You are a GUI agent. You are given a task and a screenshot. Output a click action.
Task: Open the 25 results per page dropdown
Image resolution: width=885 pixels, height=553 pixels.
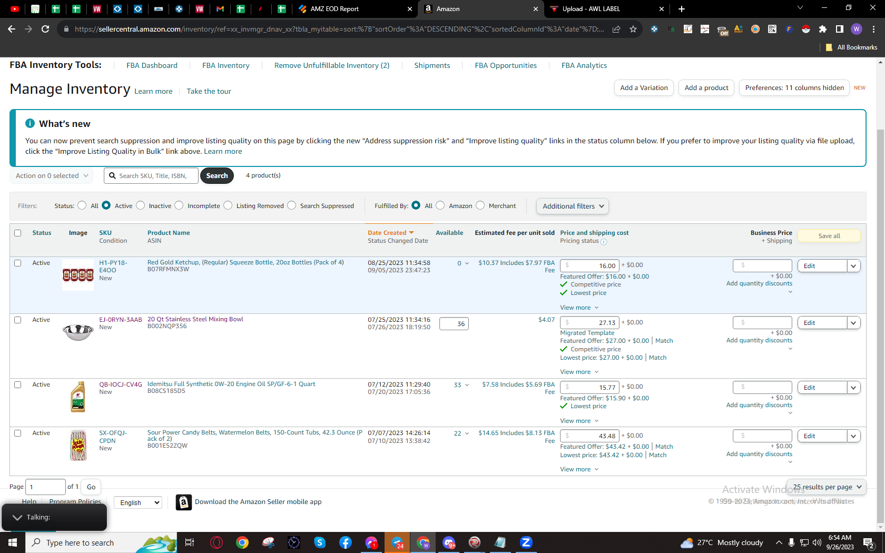click(827, 487)
